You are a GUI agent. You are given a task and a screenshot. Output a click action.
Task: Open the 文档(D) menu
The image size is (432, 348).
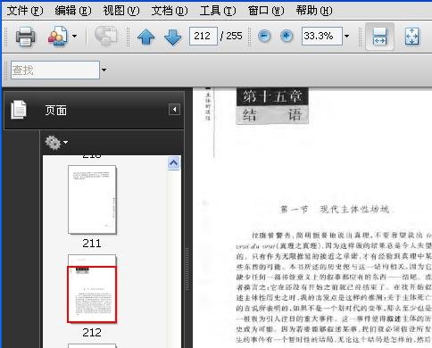point(170,11)
